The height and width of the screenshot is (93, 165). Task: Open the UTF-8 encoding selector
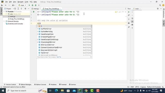click(137, 87)
